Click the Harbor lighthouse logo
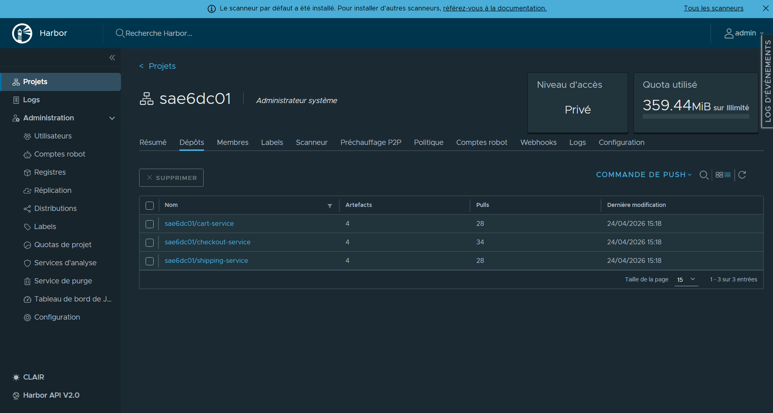 tap(22, 33)
